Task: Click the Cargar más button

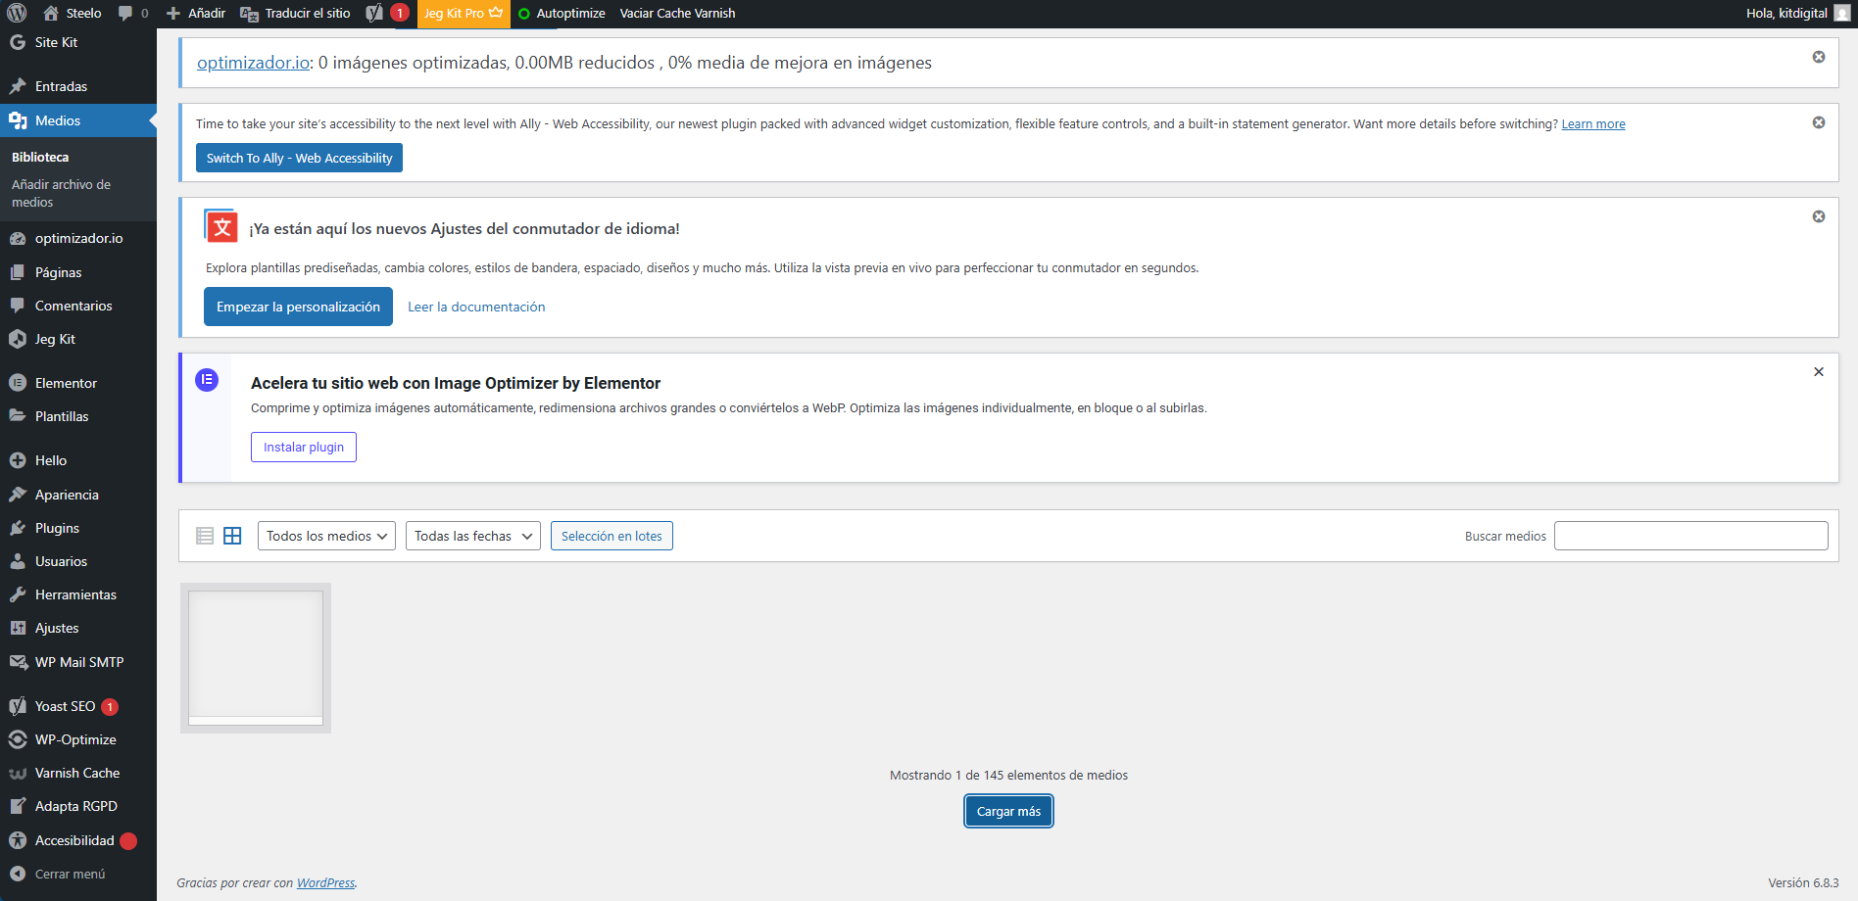Action: tap(1008, 811)
